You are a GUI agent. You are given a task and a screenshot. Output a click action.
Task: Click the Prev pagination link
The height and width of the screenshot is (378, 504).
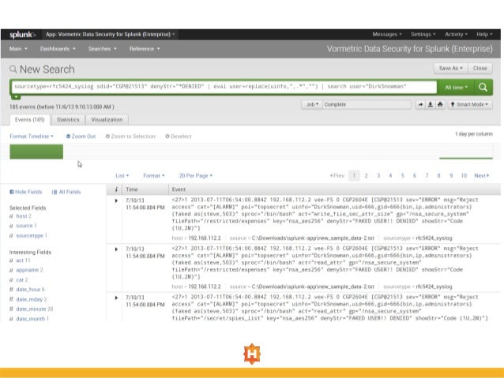point(337,176)
